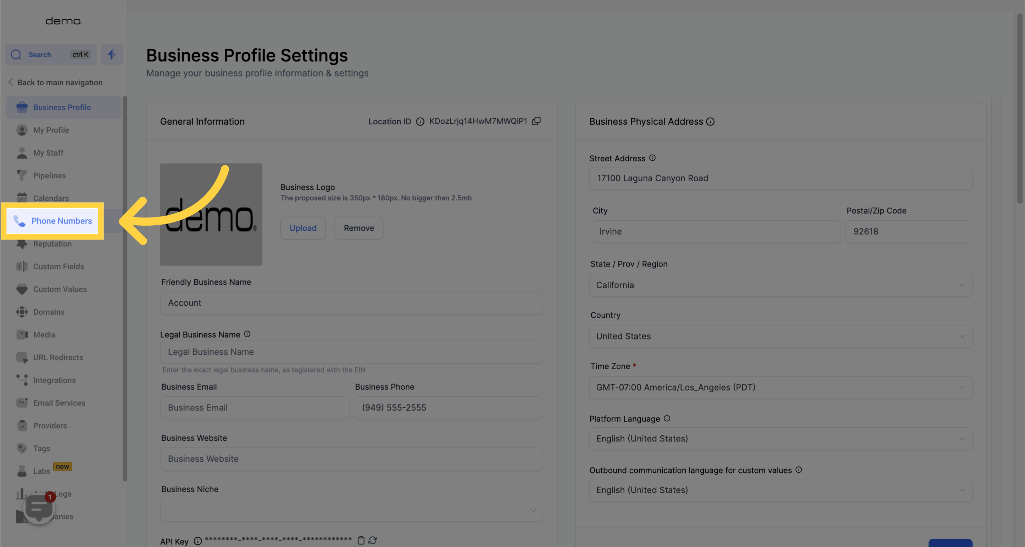Viewport: 1025px width, 547px height.
Task: Click the Labs flask icon
Action: pyautogui.click(x=22, y=471)
